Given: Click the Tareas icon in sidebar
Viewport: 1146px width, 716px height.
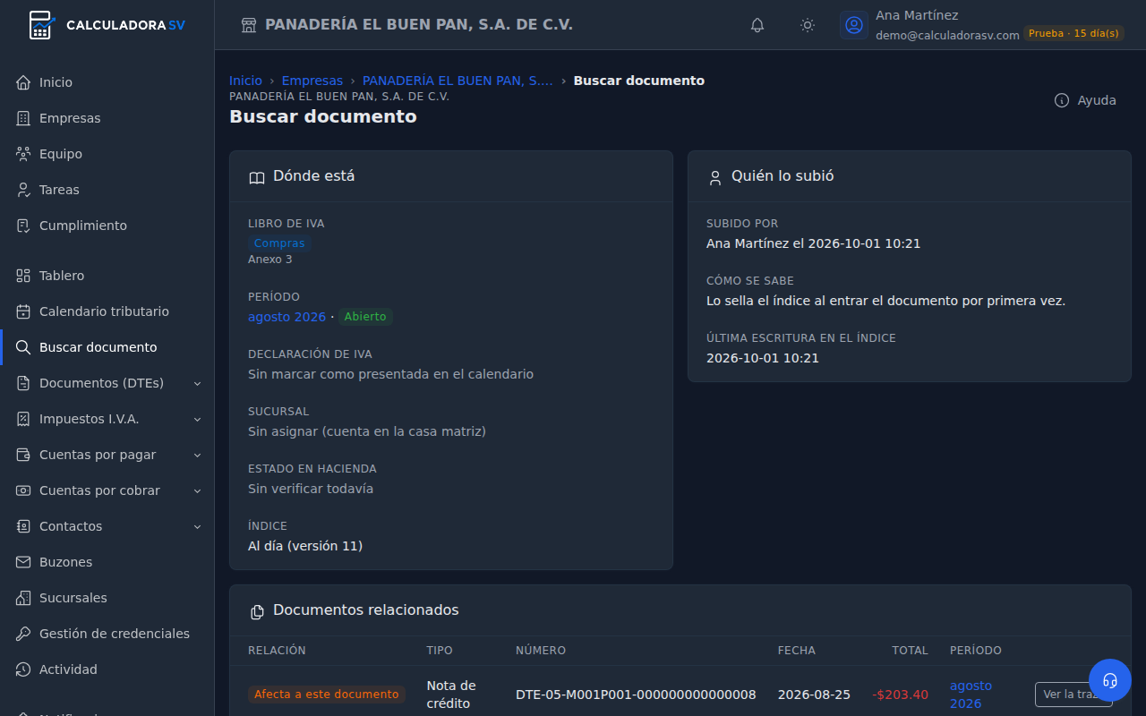Looking at the screenshot, I should pyautogui.click(x=23, y=190).
